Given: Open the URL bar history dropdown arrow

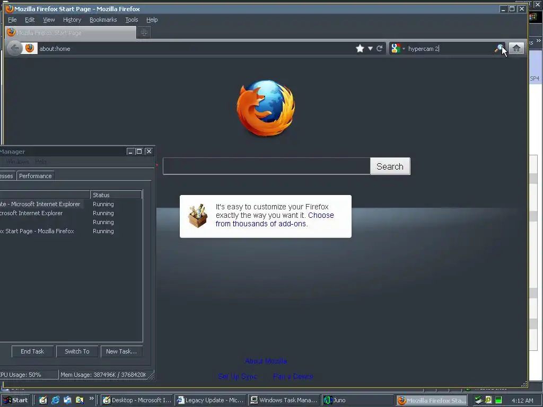Looking at the screenshot, I should (x=370, y=48).
